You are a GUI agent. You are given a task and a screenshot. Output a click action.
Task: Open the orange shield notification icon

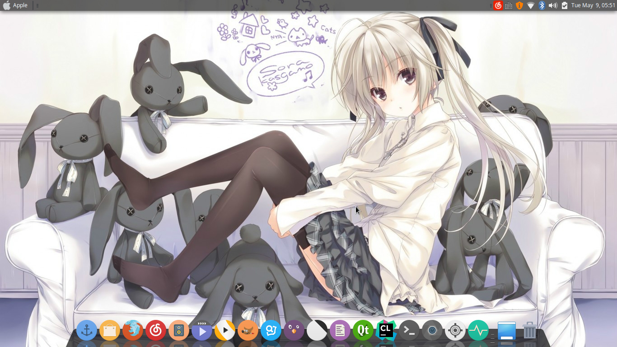[x=519, y=5]
